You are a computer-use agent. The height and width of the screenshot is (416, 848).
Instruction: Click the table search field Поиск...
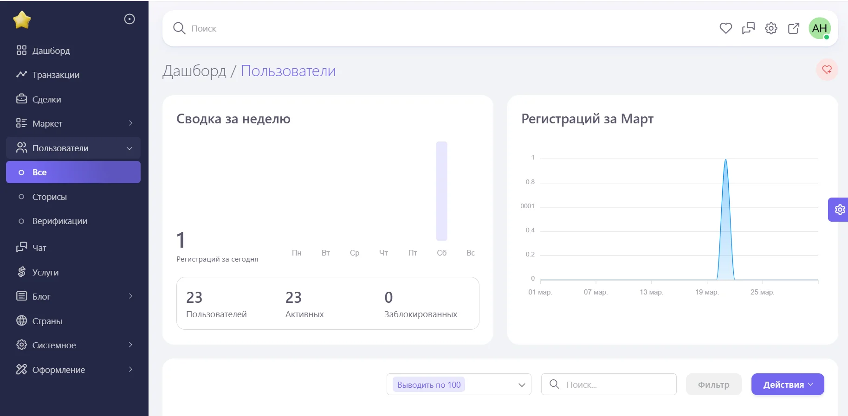pos(609,384)
